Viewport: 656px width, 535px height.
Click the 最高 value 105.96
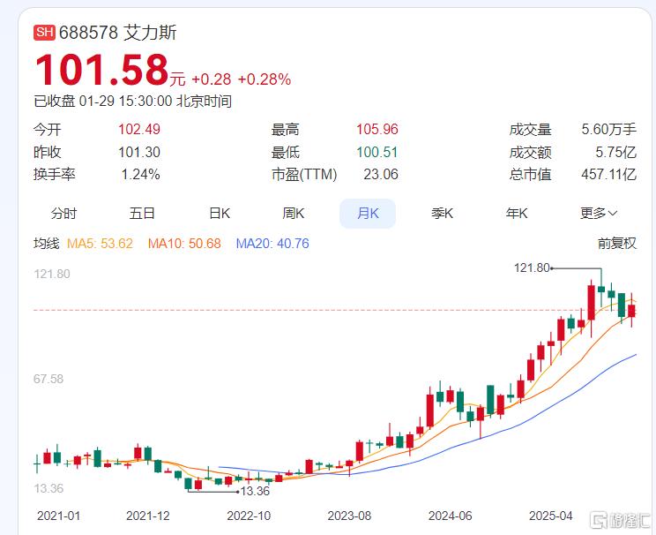click(377, 130)
